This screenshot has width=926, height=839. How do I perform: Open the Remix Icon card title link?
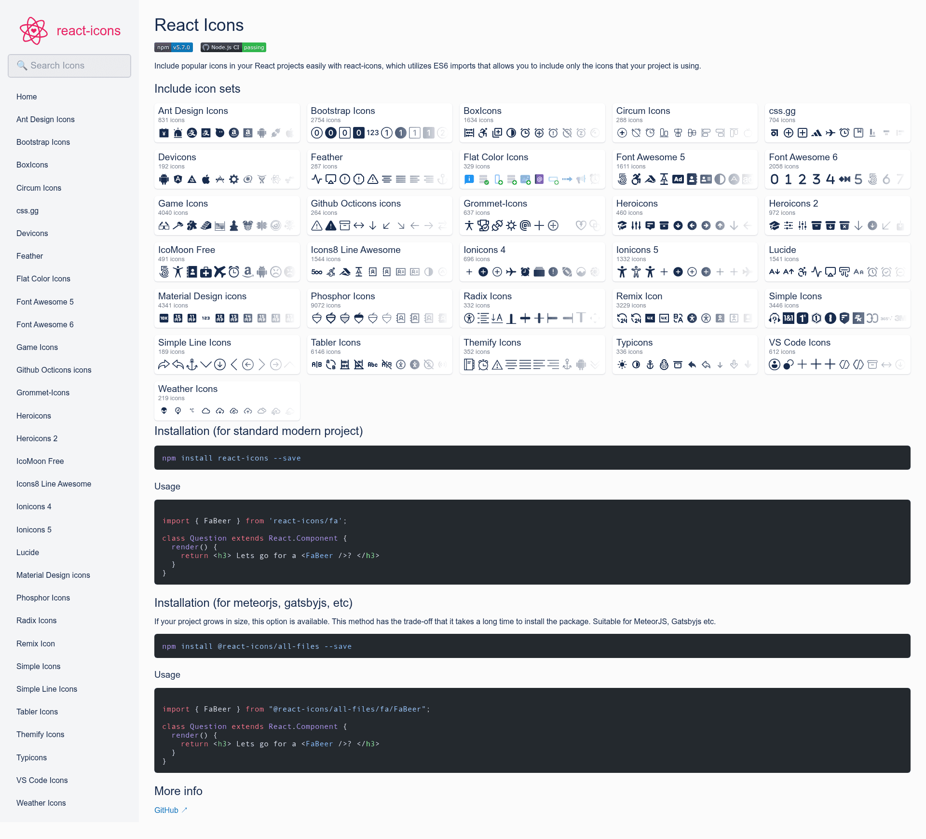coord(639,296)
